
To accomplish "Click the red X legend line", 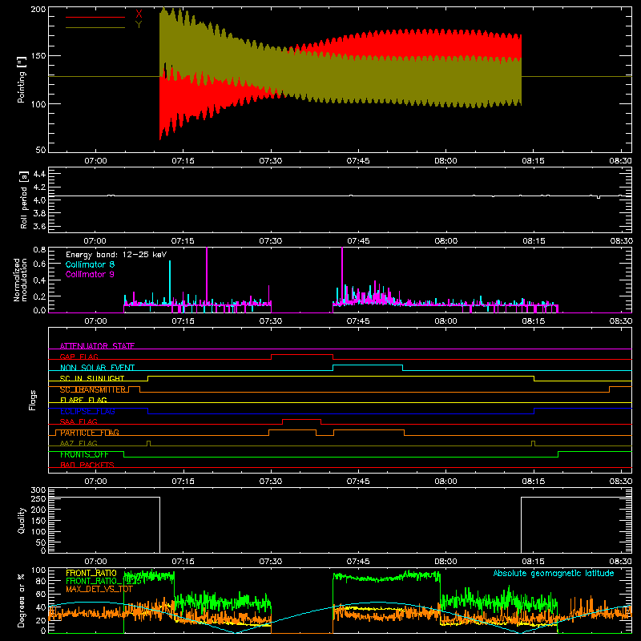I will [x=95, y=17].
